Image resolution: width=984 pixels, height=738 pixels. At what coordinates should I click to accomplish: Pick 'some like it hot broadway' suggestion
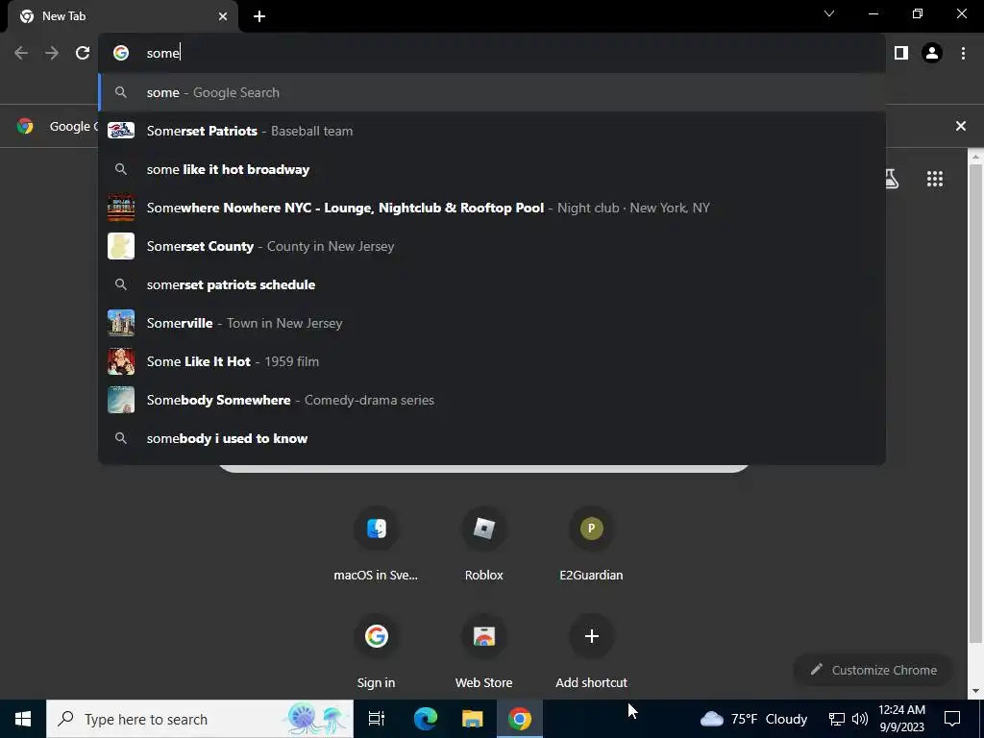tap(492, 169)
